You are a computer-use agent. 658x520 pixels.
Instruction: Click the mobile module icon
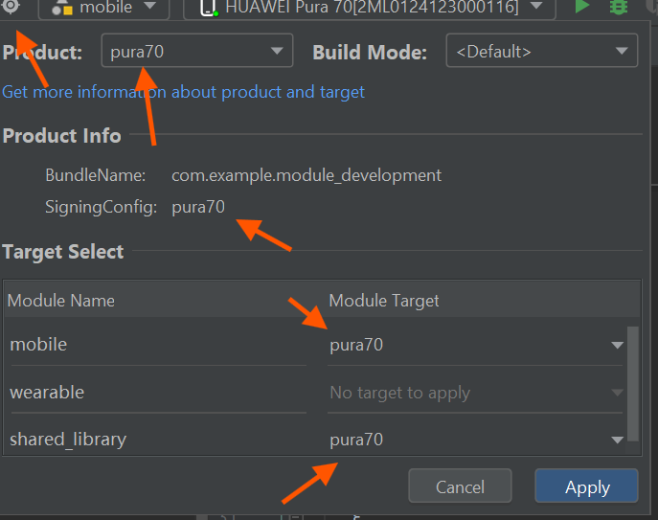point(60,9)
